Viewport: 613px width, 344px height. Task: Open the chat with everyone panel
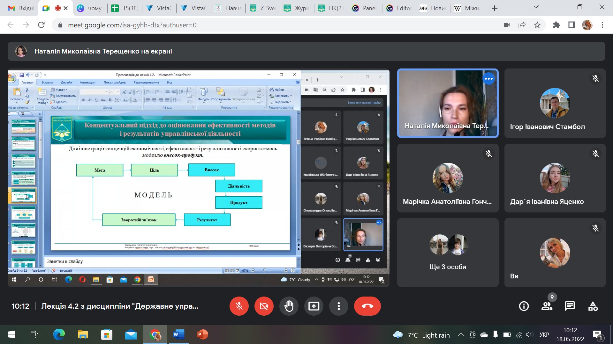570,306
